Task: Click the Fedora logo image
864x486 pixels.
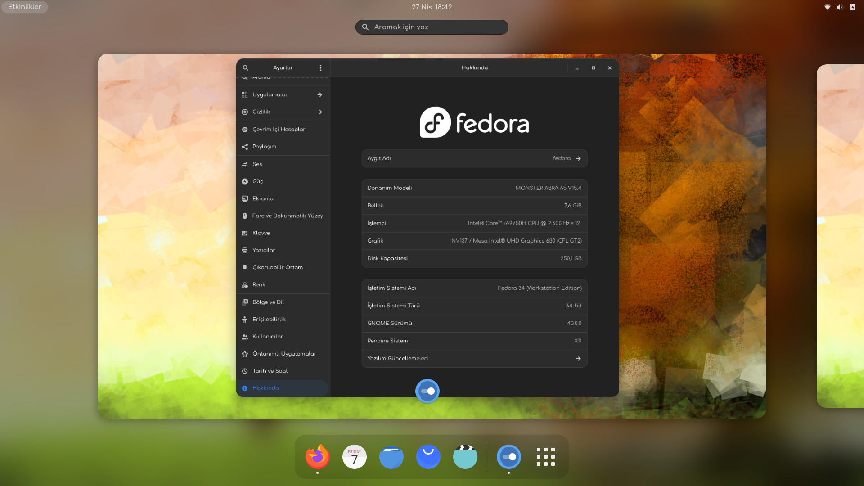Action: 474,122
